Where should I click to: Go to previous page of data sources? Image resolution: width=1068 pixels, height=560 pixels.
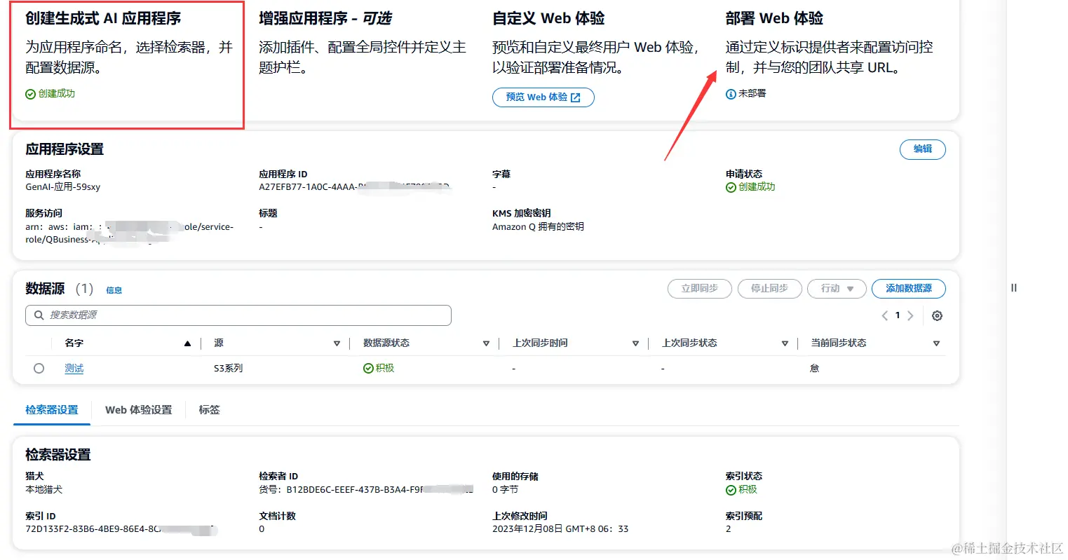click(885, 315)
